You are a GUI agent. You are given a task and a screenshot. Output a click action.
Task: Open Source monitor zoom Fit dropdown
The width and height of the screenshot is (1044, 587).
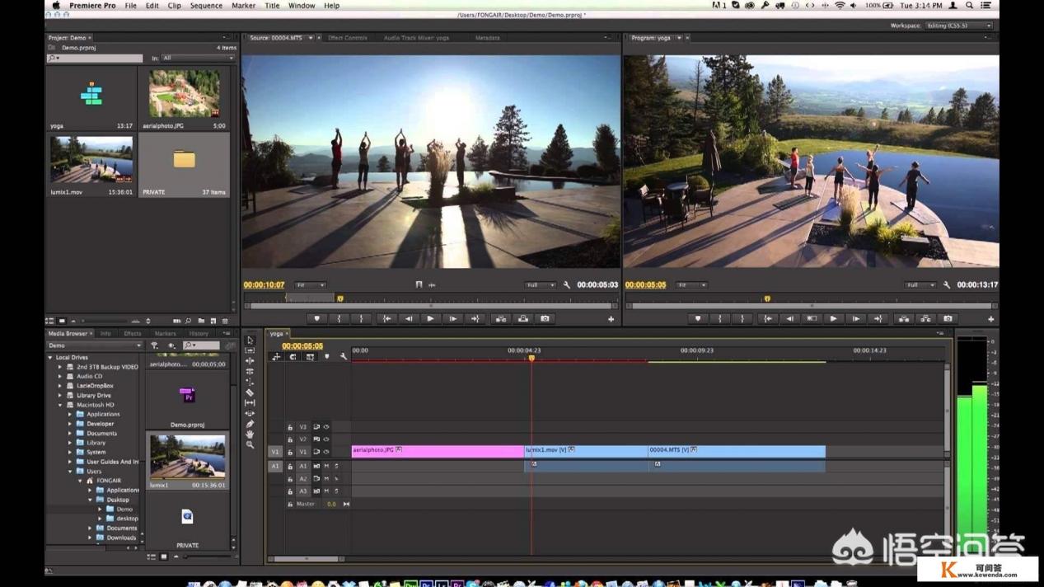(311, 285)
